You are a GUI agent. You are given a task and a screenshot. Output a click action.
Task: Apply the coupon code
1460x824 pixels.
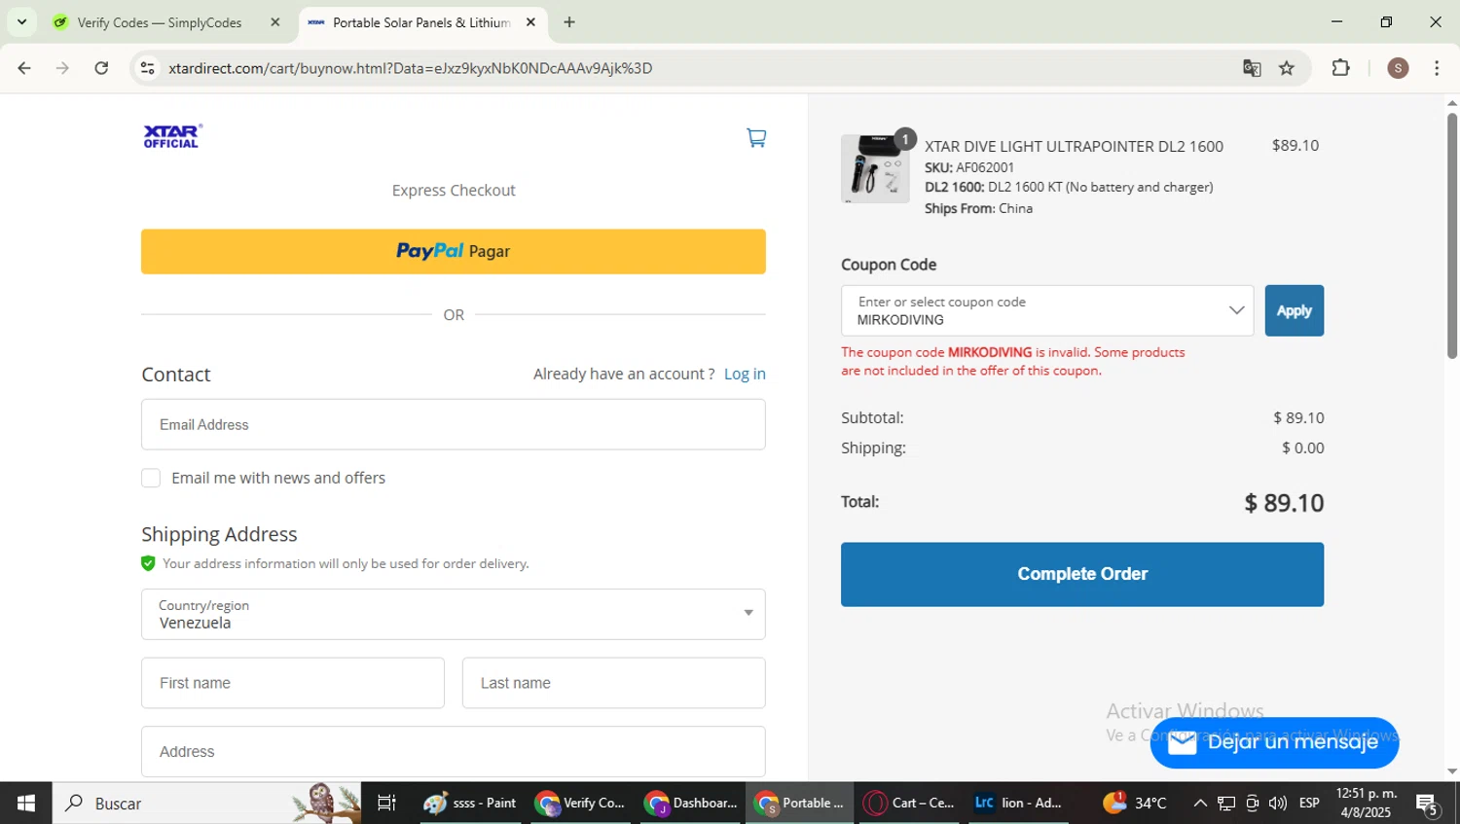pyautogui.click(x=1295, y=310)
